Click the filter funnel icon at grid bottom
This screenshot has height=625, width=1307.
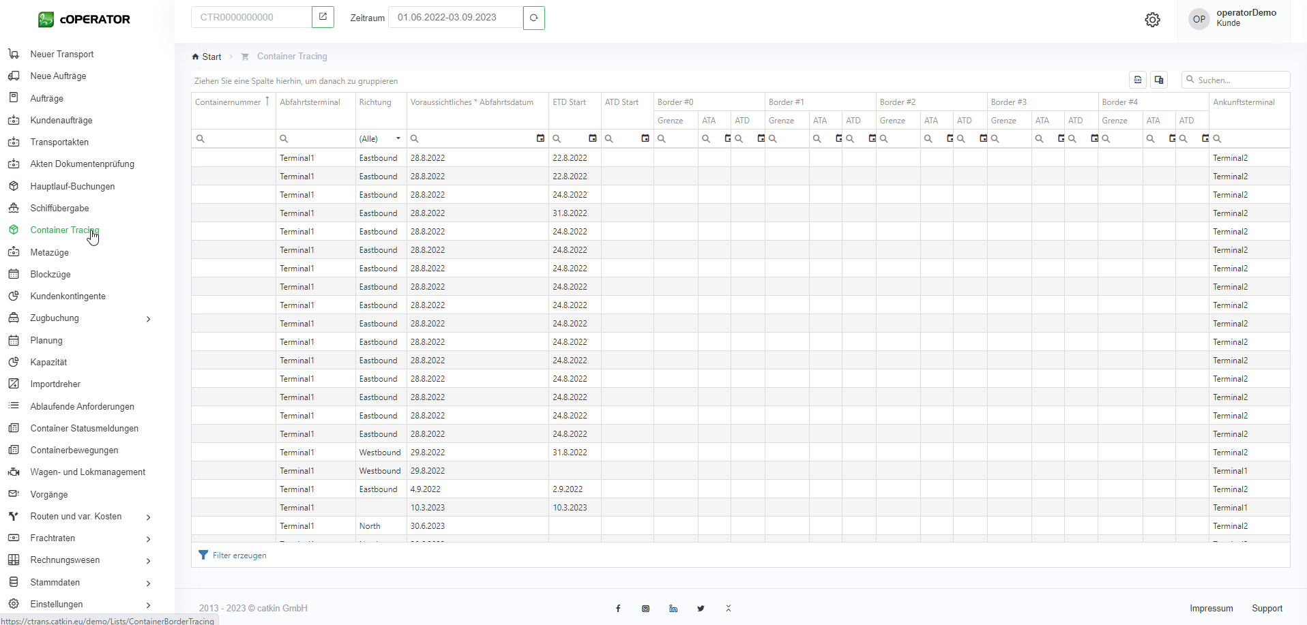[x=203, y=555]
